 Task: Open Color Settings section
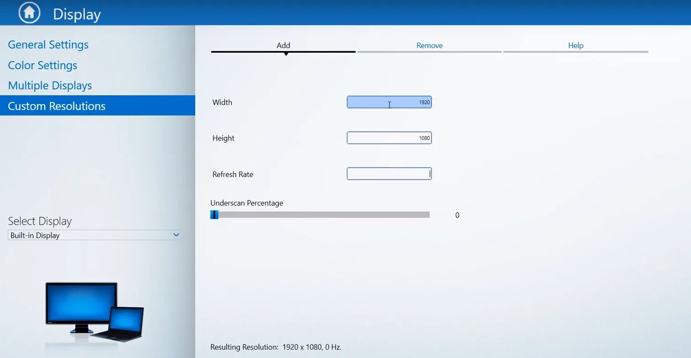point(43,65)
